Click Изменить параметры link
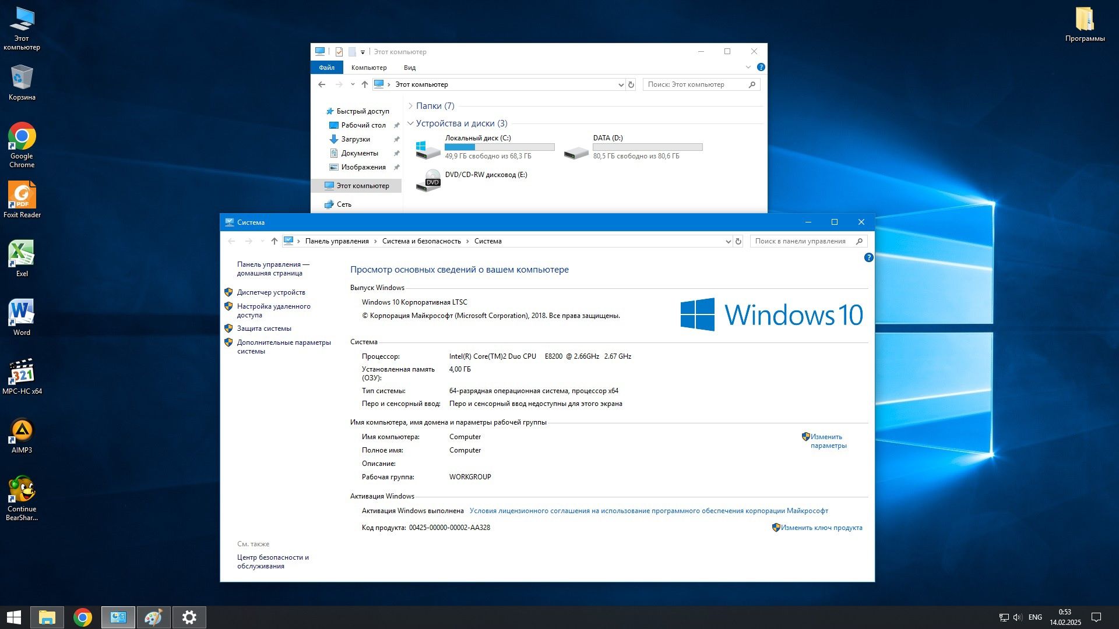The height and width of the screenshot is (629, 1119). tap(828, 441)
